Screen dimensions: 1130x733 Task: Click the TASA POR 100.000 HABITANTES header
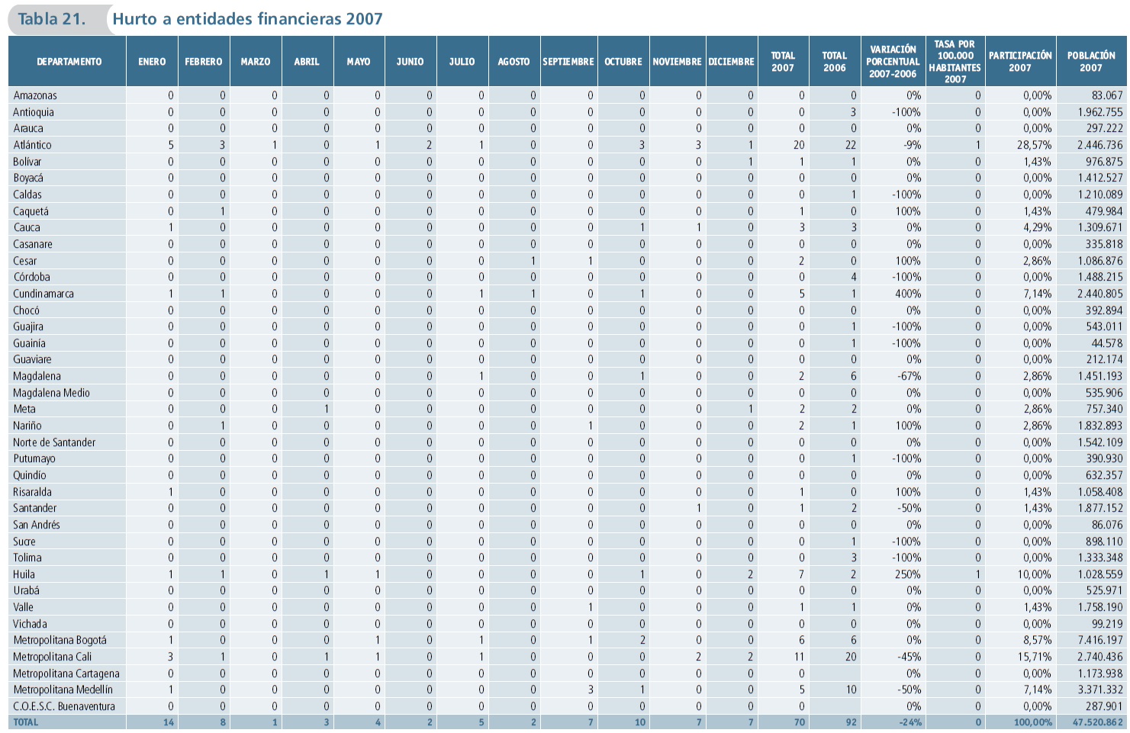(955, 62)
